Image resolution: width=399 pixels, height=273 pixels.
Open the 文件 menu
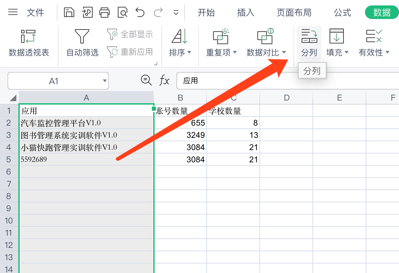(x=35, y=13)
